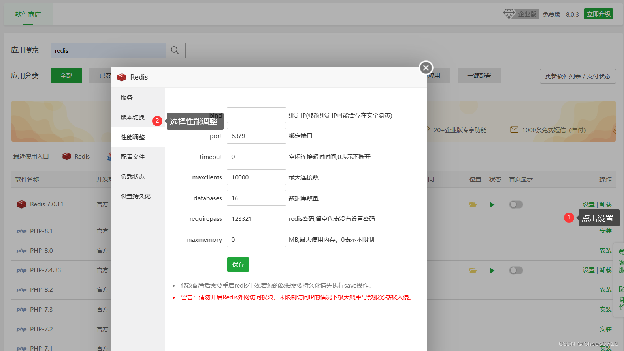The height and width of the screenshot is (351, 624).
Task: Click 安装 link for PHP-8.0
Action: click(605, 251)
